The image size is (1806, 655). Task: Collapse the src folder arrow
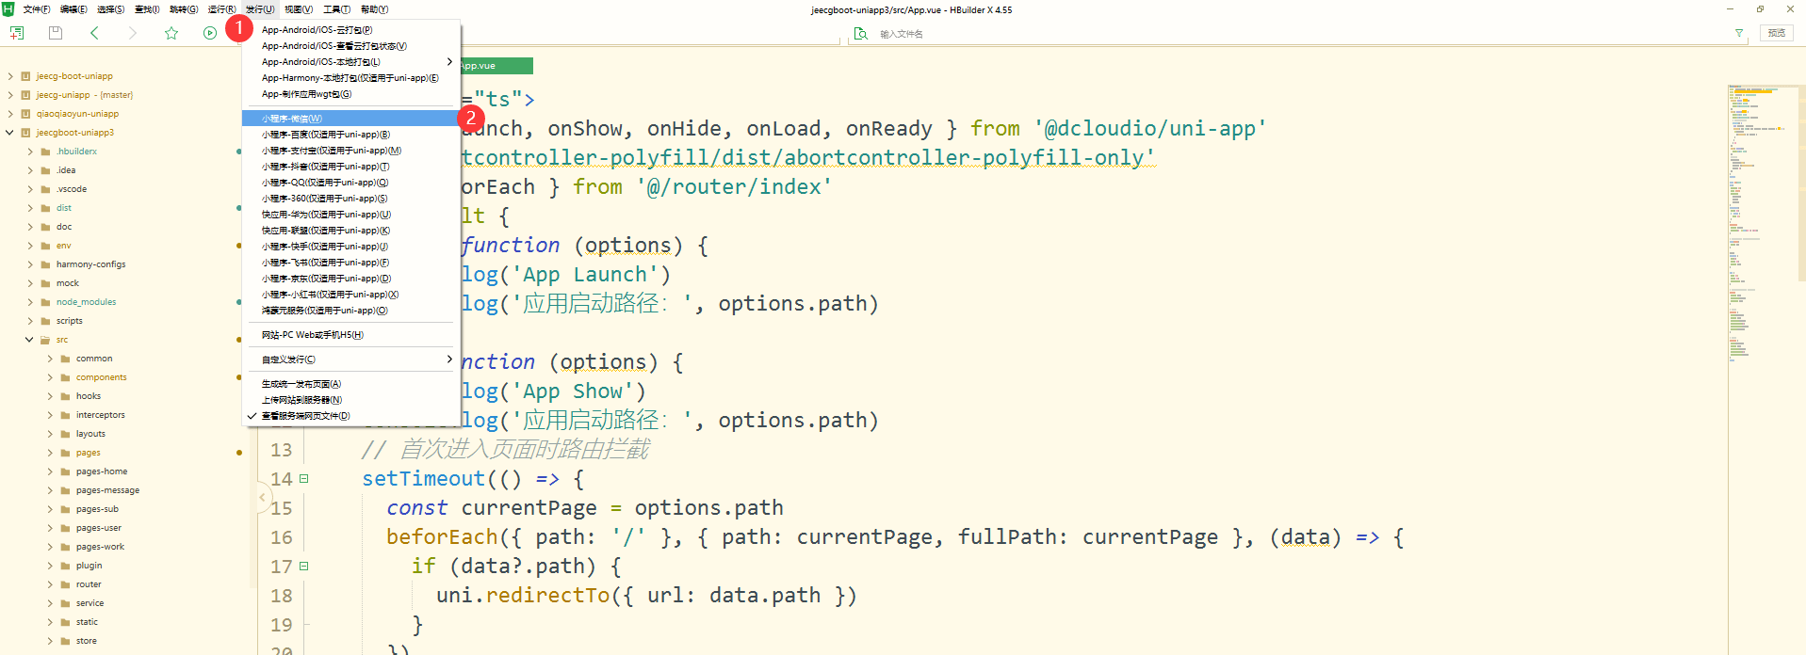(30, 340)
